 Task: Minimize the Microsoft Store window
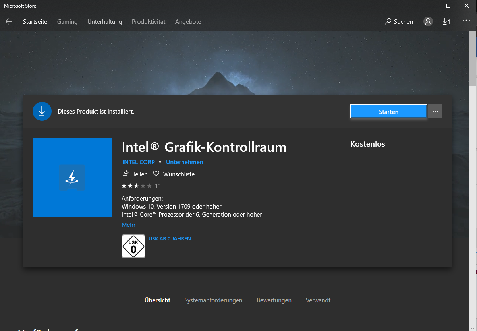click(430, 6)
